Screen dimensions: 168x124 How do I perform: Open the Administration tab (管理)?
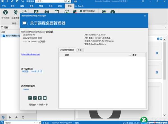pyautogui.click(x=41, y=6)
